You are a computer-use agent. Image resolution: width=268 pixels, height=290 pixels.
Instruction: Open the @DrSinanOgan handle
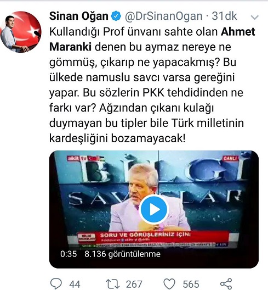[x=164, y=16]
